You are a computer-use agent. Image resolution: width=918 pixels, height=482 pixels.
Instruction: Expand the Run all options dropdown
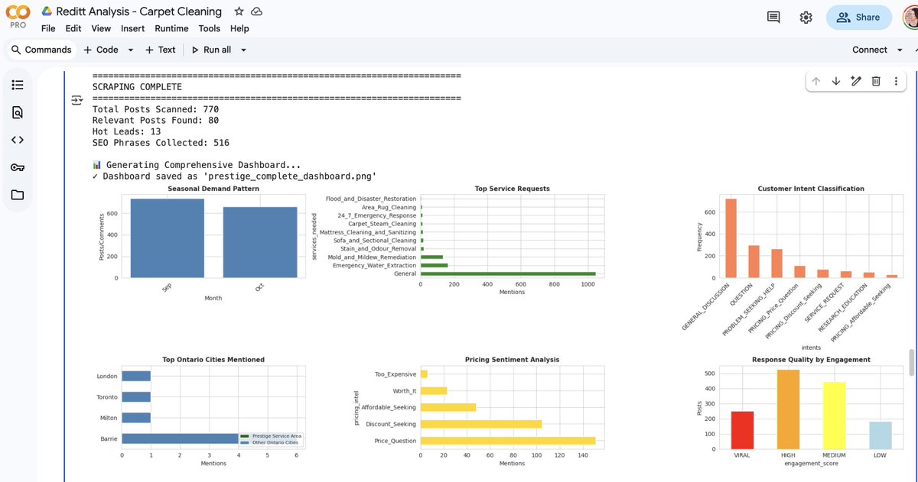[243, 50]
